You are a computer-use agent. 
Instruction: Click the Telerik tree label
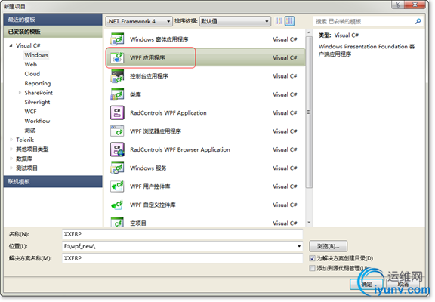pyautogui.click(x=25, y=140)
